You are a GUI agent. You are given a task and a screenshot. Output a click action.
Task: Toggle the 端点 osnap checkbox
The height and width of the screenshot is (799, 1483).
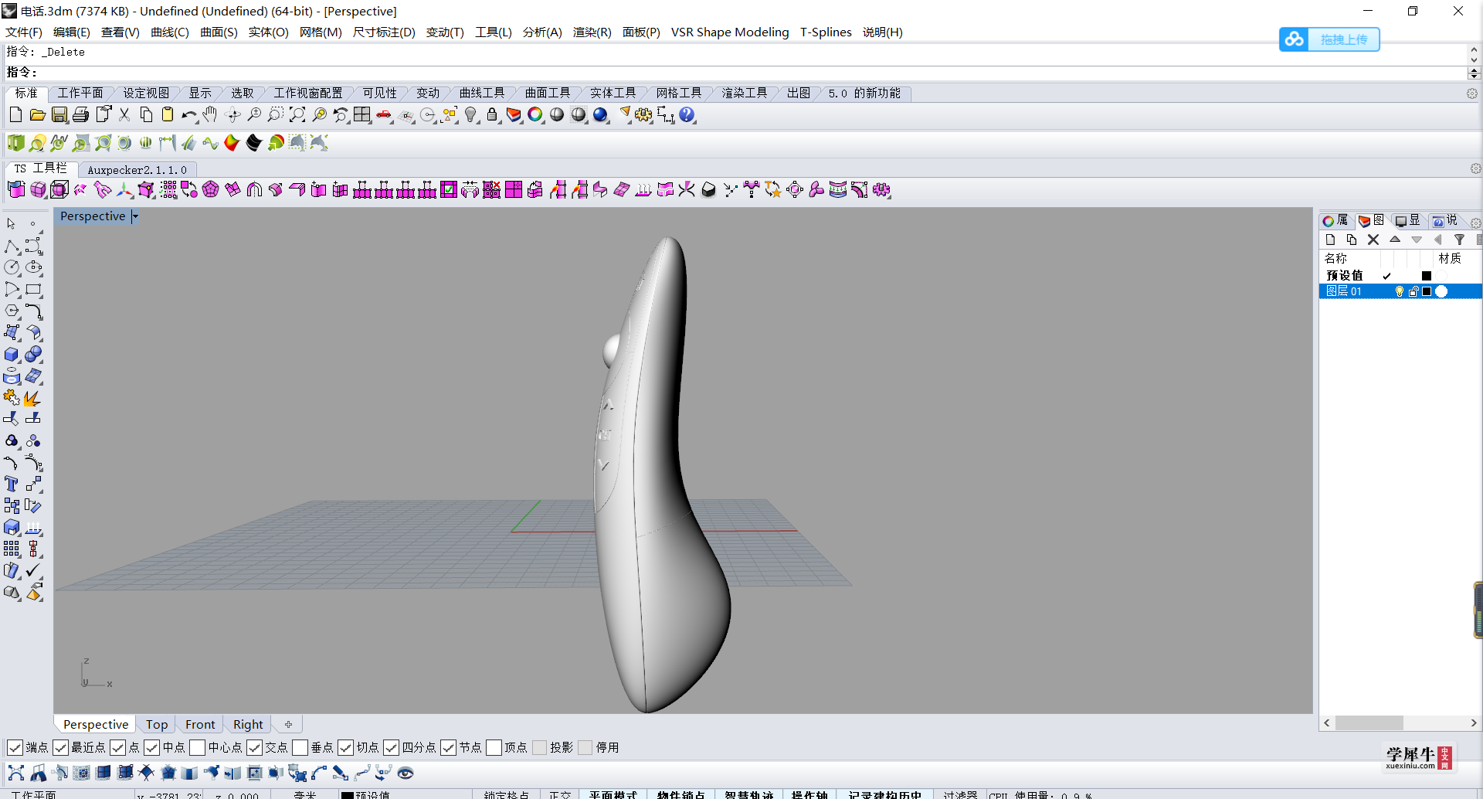[15, 747]
